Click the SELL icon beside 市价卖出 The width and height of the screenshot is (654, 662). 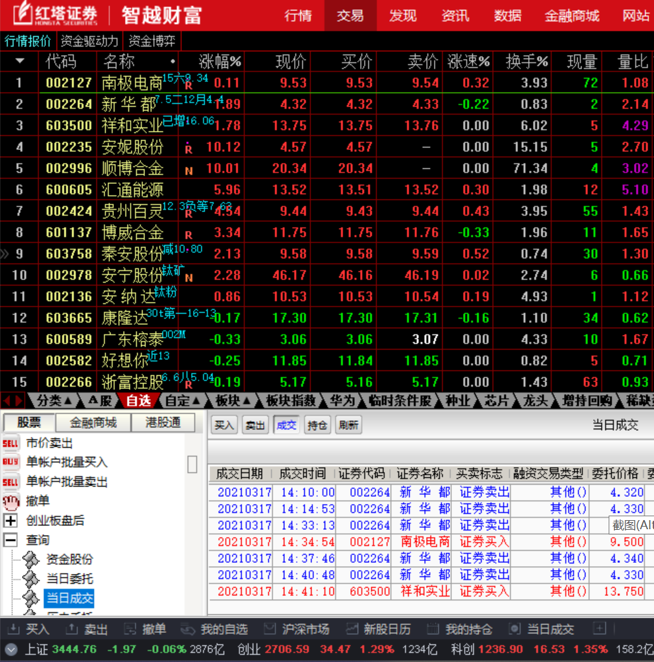10,443
